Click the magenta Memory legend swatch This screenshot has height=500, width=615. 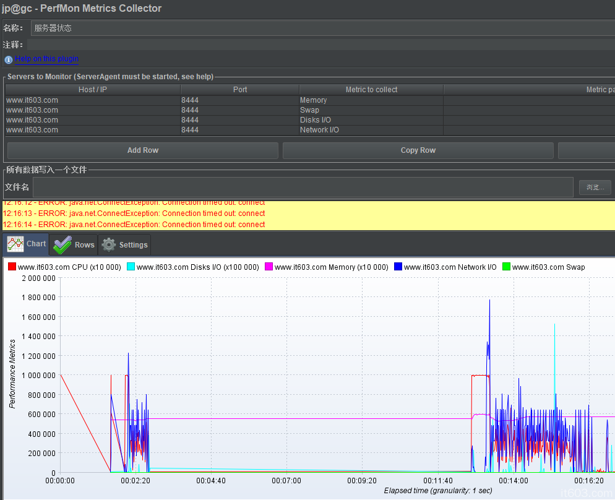[x=269, y=267]
